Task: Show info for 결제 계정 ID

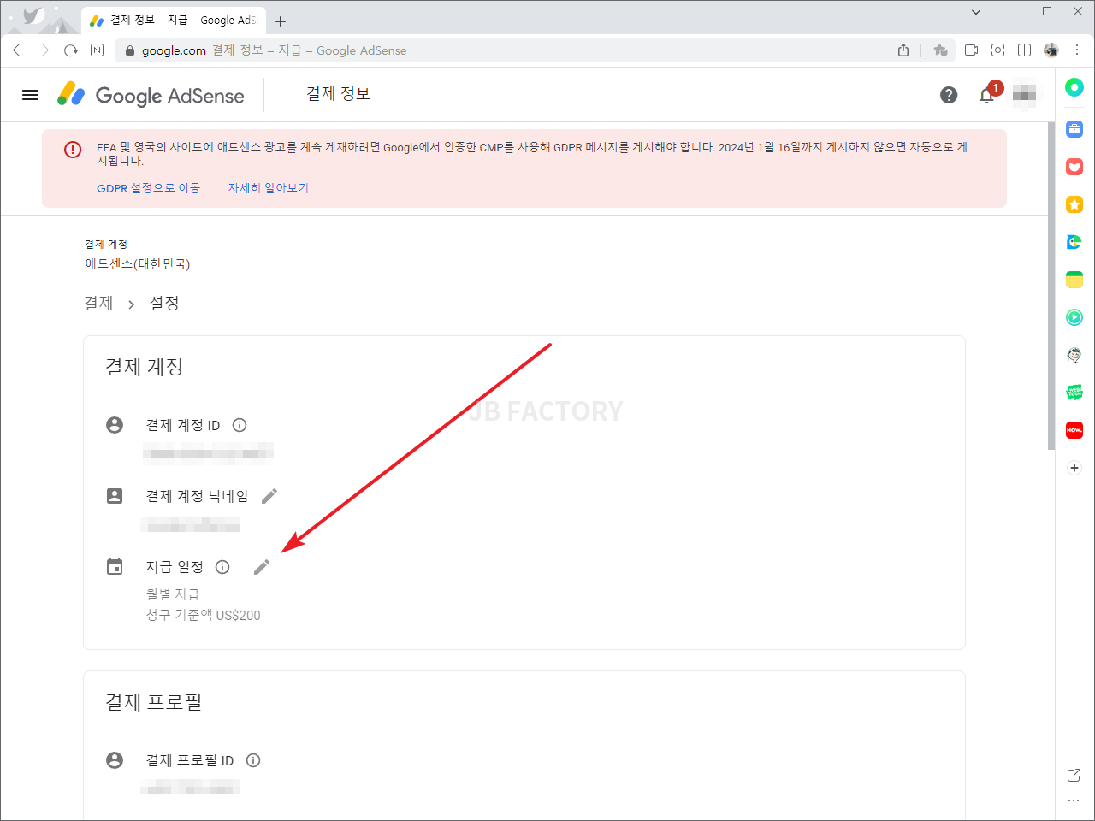Action: click(240, 425)
